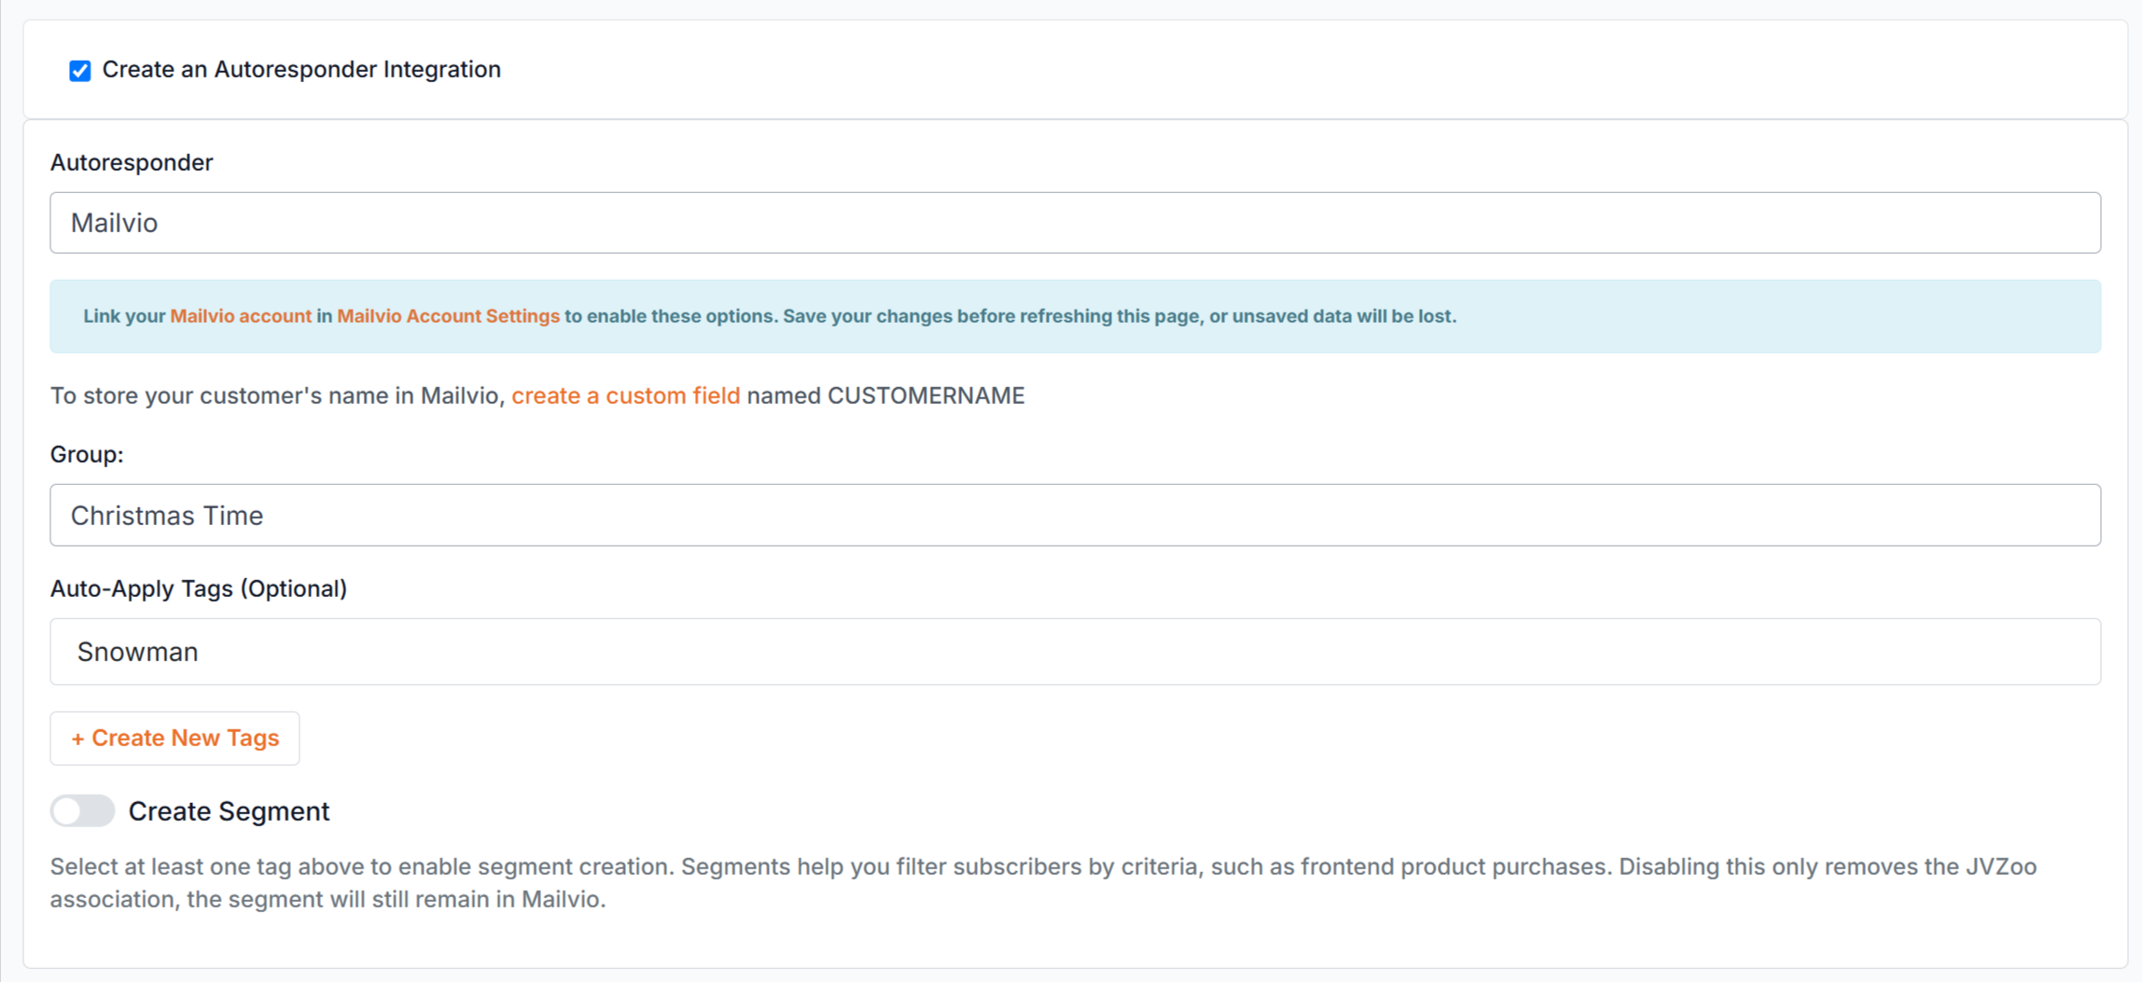Screen dimensions: 2142x982
Task: Uncheck Create an Autoresponder Integration checkbox
Action: pos(80,70)
